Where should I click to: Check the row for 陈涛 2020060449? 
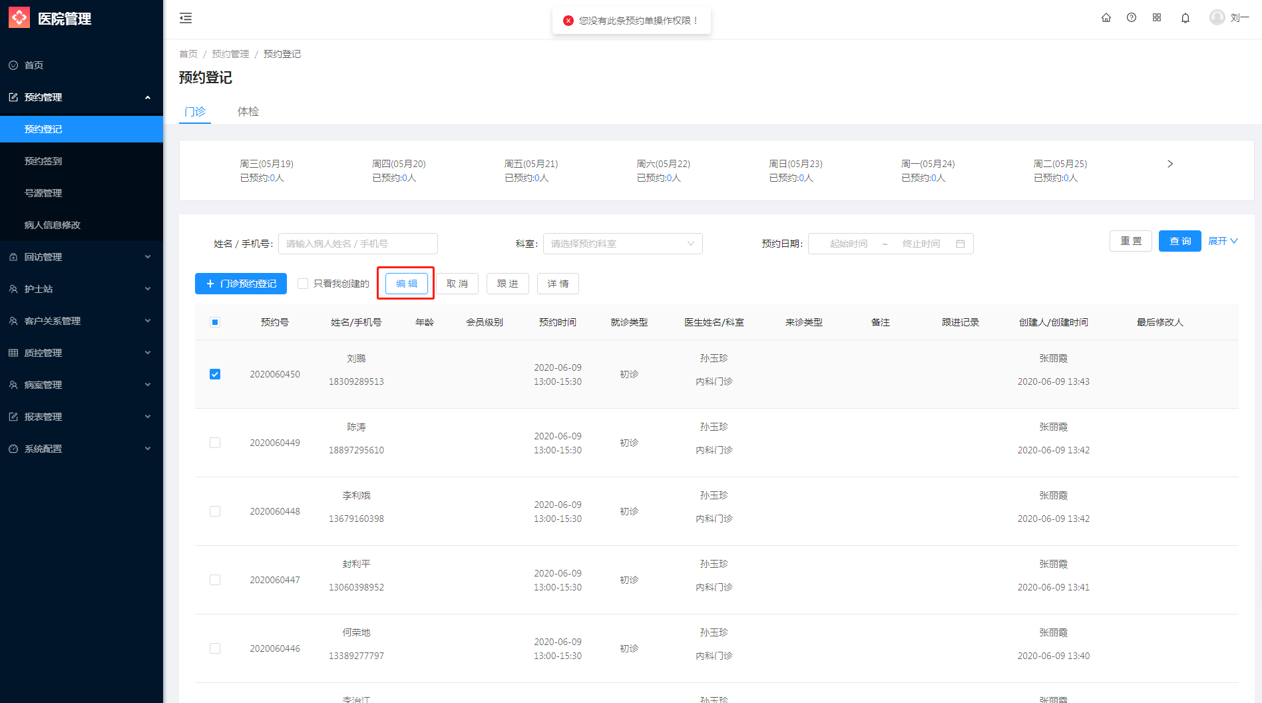pyautogui.click(x=215, y=443)
